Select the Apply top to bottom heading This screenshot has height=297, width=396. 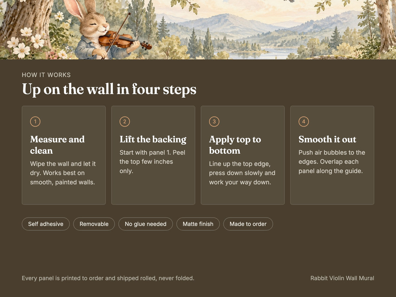pyautogui.click(x=235, y=145)
